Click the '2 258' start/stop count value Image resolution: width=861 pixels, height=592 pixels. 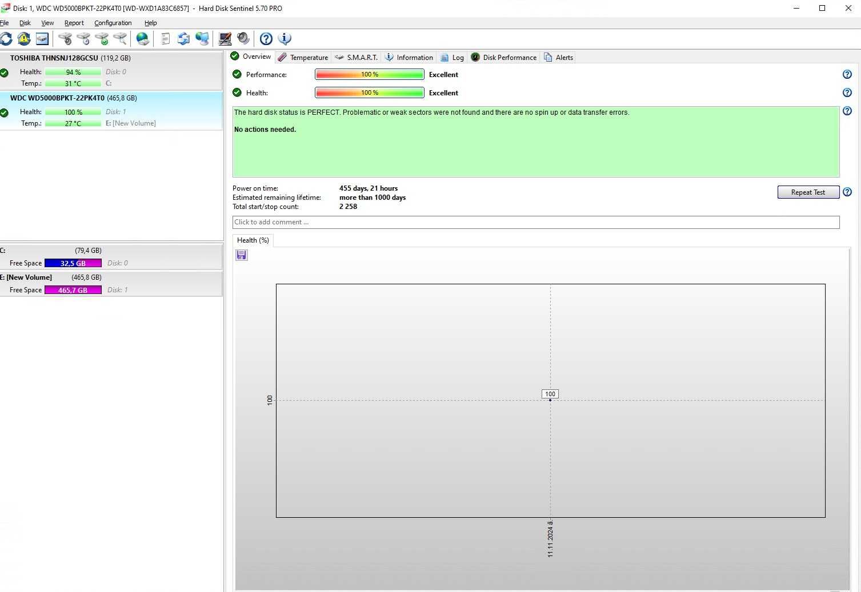[x=348, y=207]
